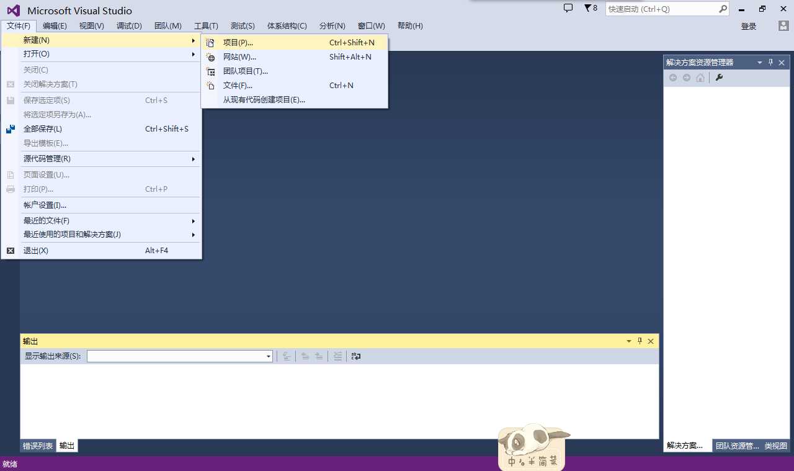Open the 文件(F) menu
Image resolution: width=794 pixels, height=471 pixels.
(19, 26)
